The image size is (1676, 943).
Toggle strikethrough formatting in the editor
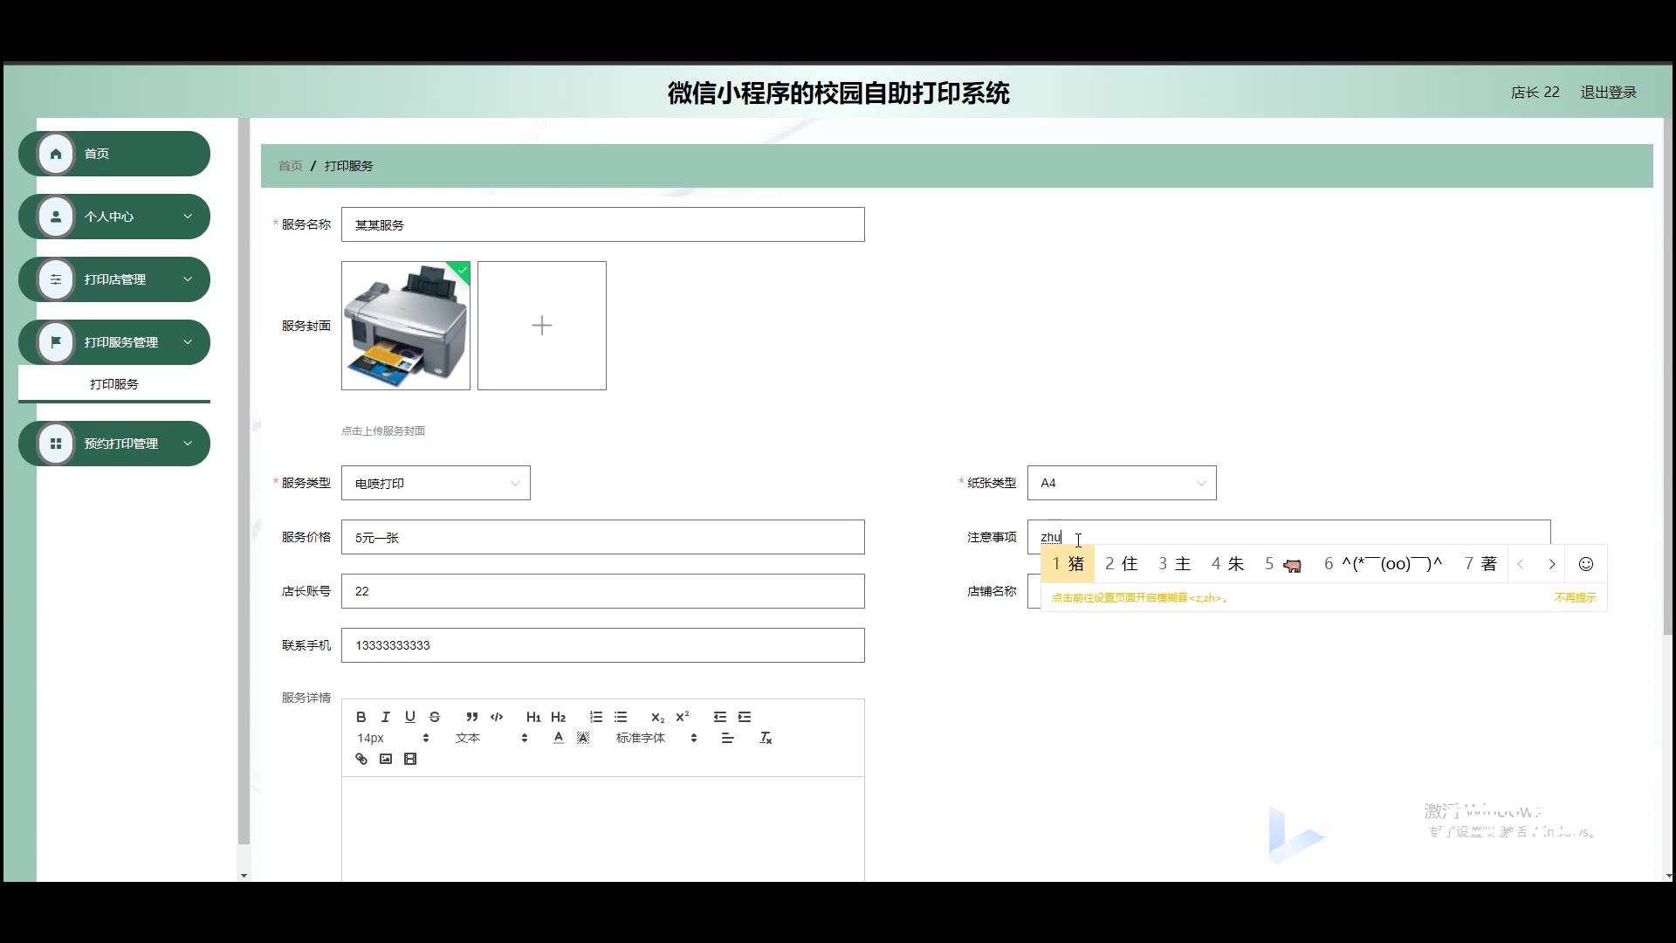[x=434, y=717]
